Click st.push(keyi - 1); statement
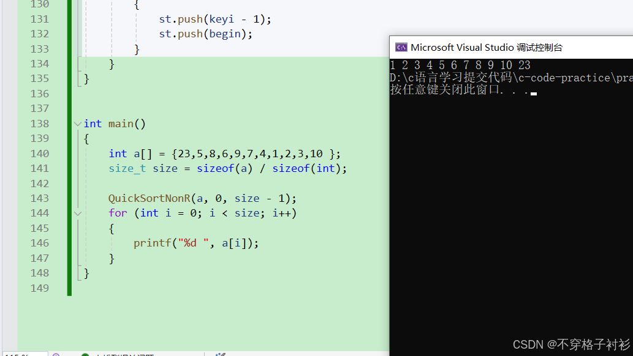633x356 pixels. [214, 19]
